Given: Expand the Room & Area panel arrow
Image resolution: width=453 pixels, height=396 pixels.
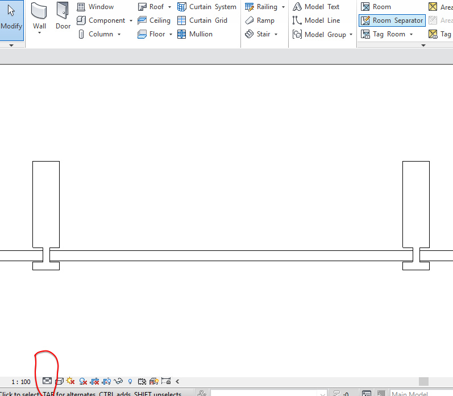Looking at the screenshot, I should click(x=423, y=46).
